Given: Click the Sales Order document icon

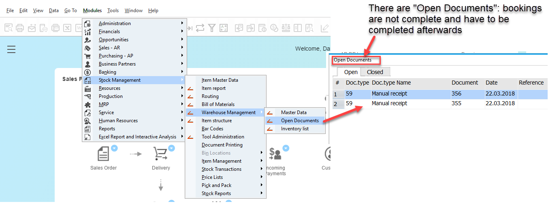Looking at the screenshot, I should click(x=103, y=154).
